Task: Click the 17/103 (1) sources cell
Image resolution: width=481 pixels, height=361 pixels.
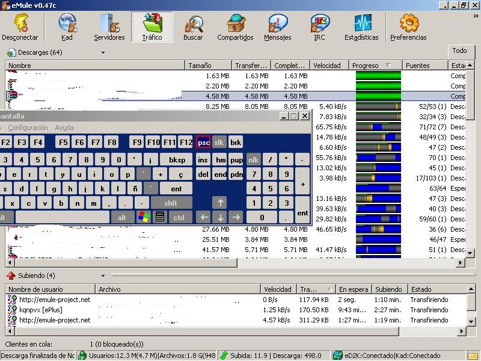Action: coord(430,178)
